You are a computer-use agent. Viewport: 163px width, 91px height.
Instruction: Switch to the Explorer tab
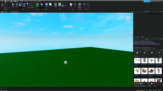(149, 86)
